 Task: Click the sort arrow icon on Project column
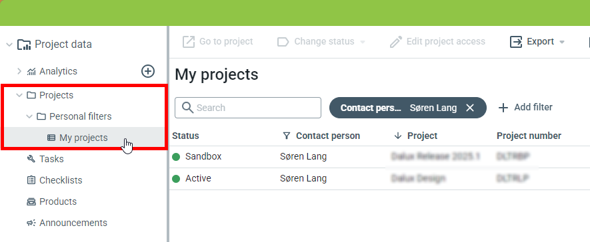tap(398, 136)
